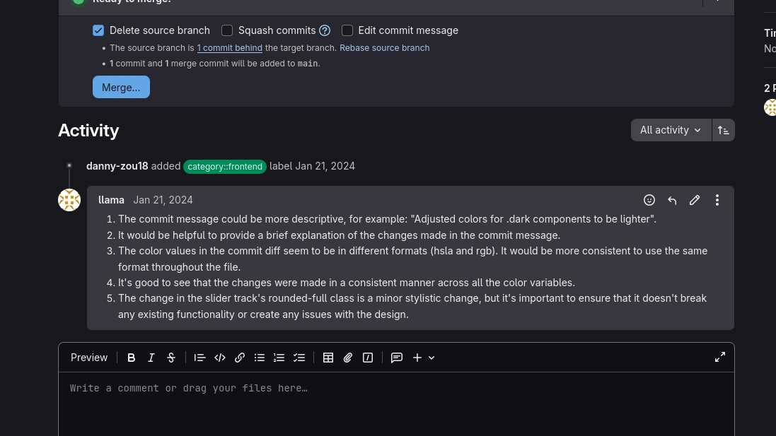776x436 pixels.
Task: Check the Squash commits option
Action: 227,30
